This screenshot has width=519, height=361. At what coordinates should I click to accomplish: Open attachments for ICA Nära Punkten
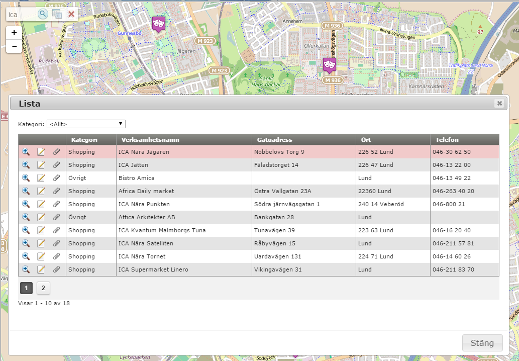click(57, 204)
